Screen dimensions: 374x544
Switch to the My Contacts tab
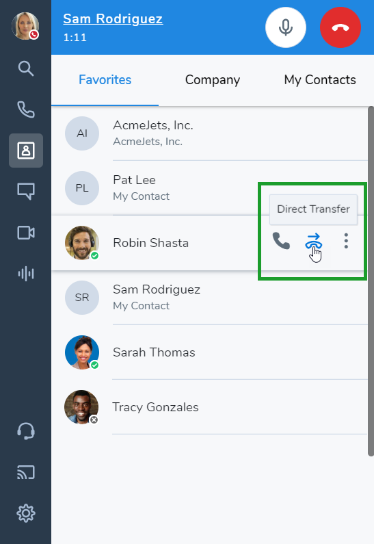coord(320,80)
